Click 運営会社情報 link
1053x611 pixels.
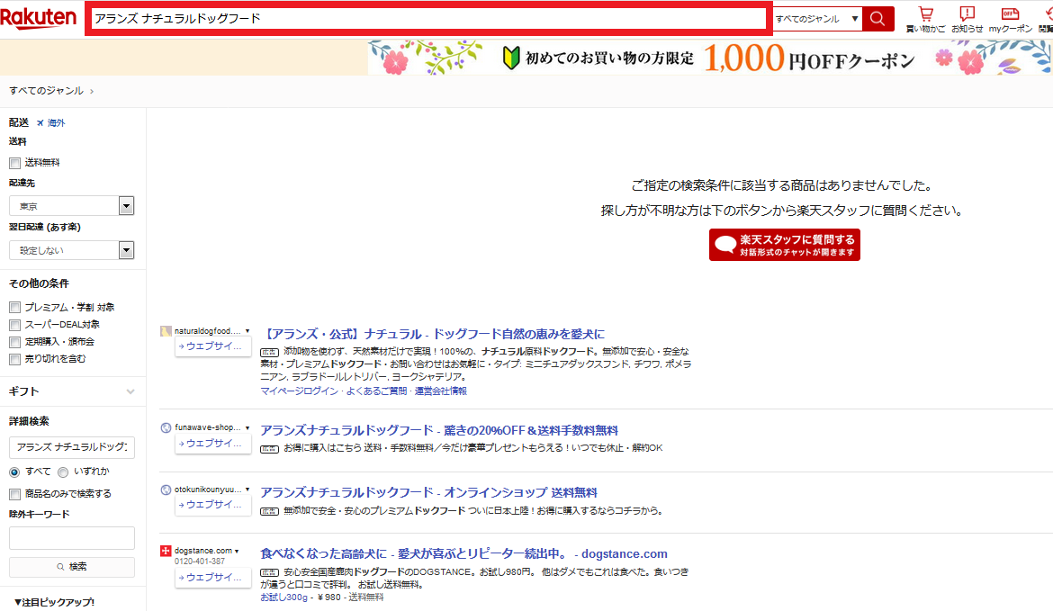click(x=440, y=391)
